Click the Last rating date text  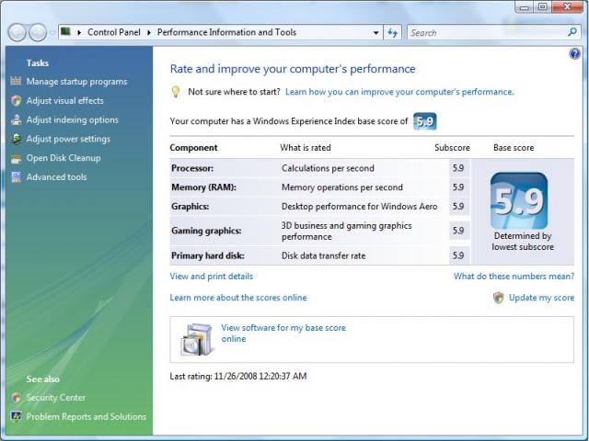click(238, 376)
